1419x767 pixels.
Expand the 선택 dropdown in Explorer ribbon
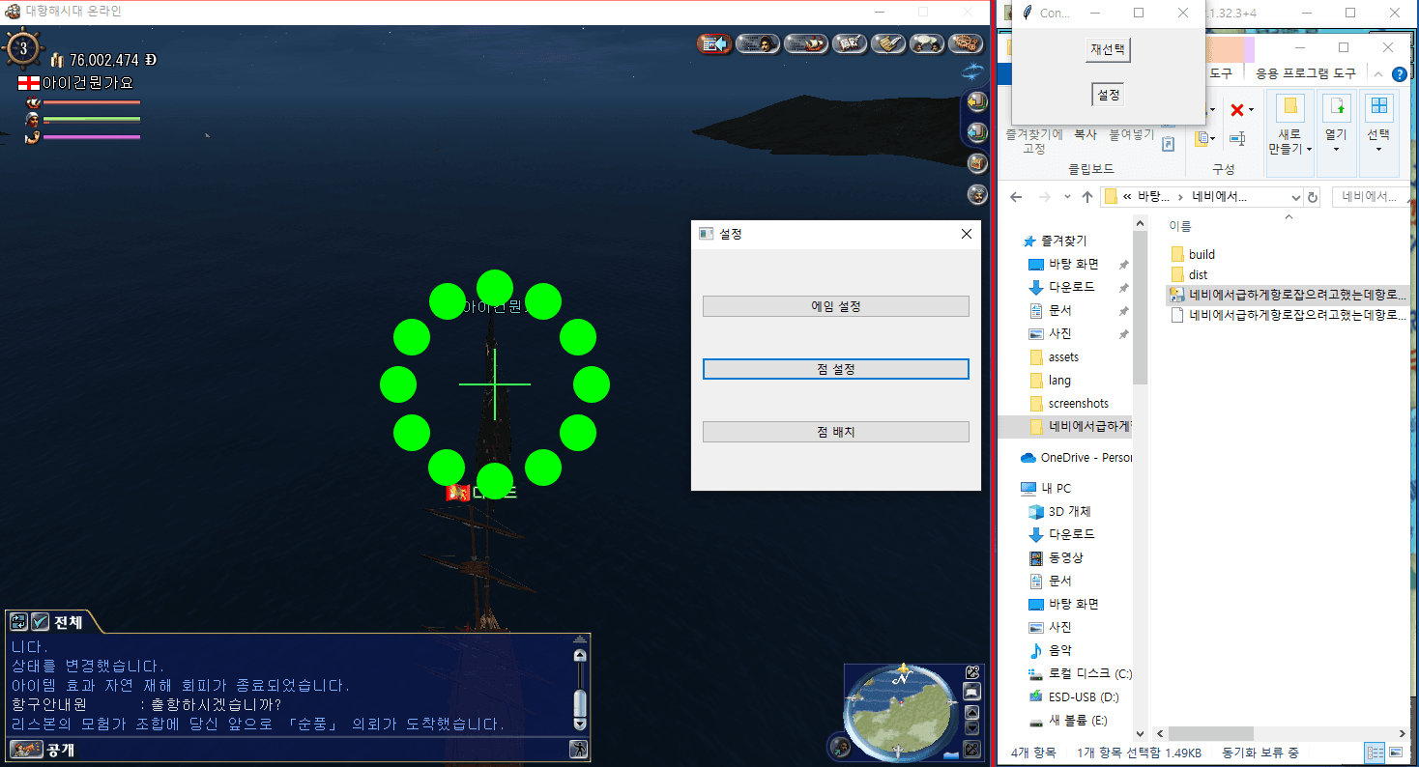click(1378, 149)
